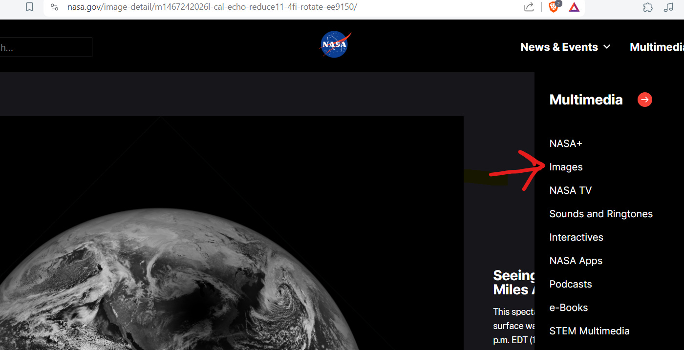This screenshot has height=350, width=684.
Task: Open the extensions puzzle icon
Action: pyautogui.click(x=648, y=7)
